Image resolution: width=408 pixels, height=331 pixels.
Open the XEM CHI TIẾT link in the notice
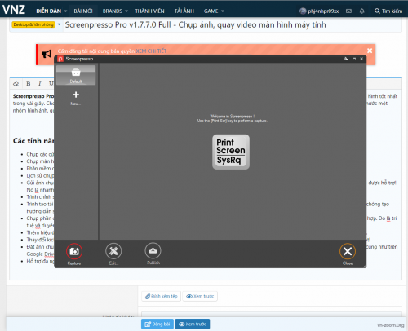(x=151, y=51)
